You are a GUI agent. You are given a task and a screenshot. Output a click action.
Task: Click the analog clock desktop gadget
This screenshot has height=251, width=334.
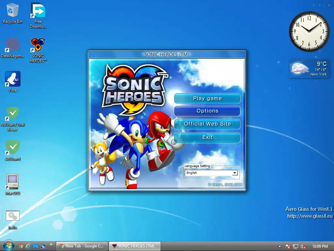point(309,31)
